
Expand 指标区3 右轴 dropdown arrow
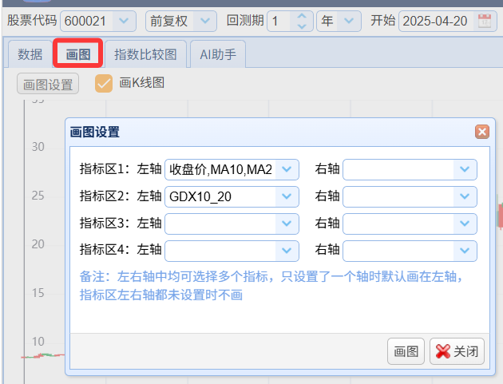pos(465,224)
